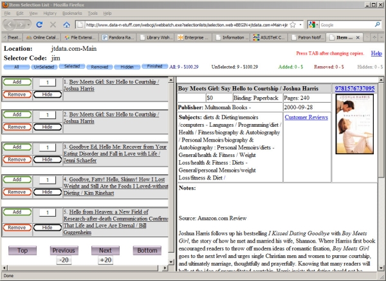Image resolution: width=386 pixels, height=281 pixels.
Task: Open the Customer Reviews link
Action: pos(306,118)
